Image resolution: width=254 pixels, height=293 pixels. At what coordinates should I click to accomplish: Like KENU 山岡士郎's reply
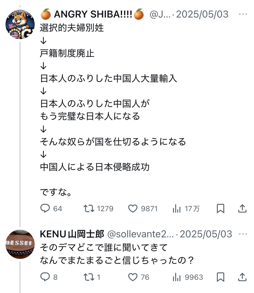point(133,277)
